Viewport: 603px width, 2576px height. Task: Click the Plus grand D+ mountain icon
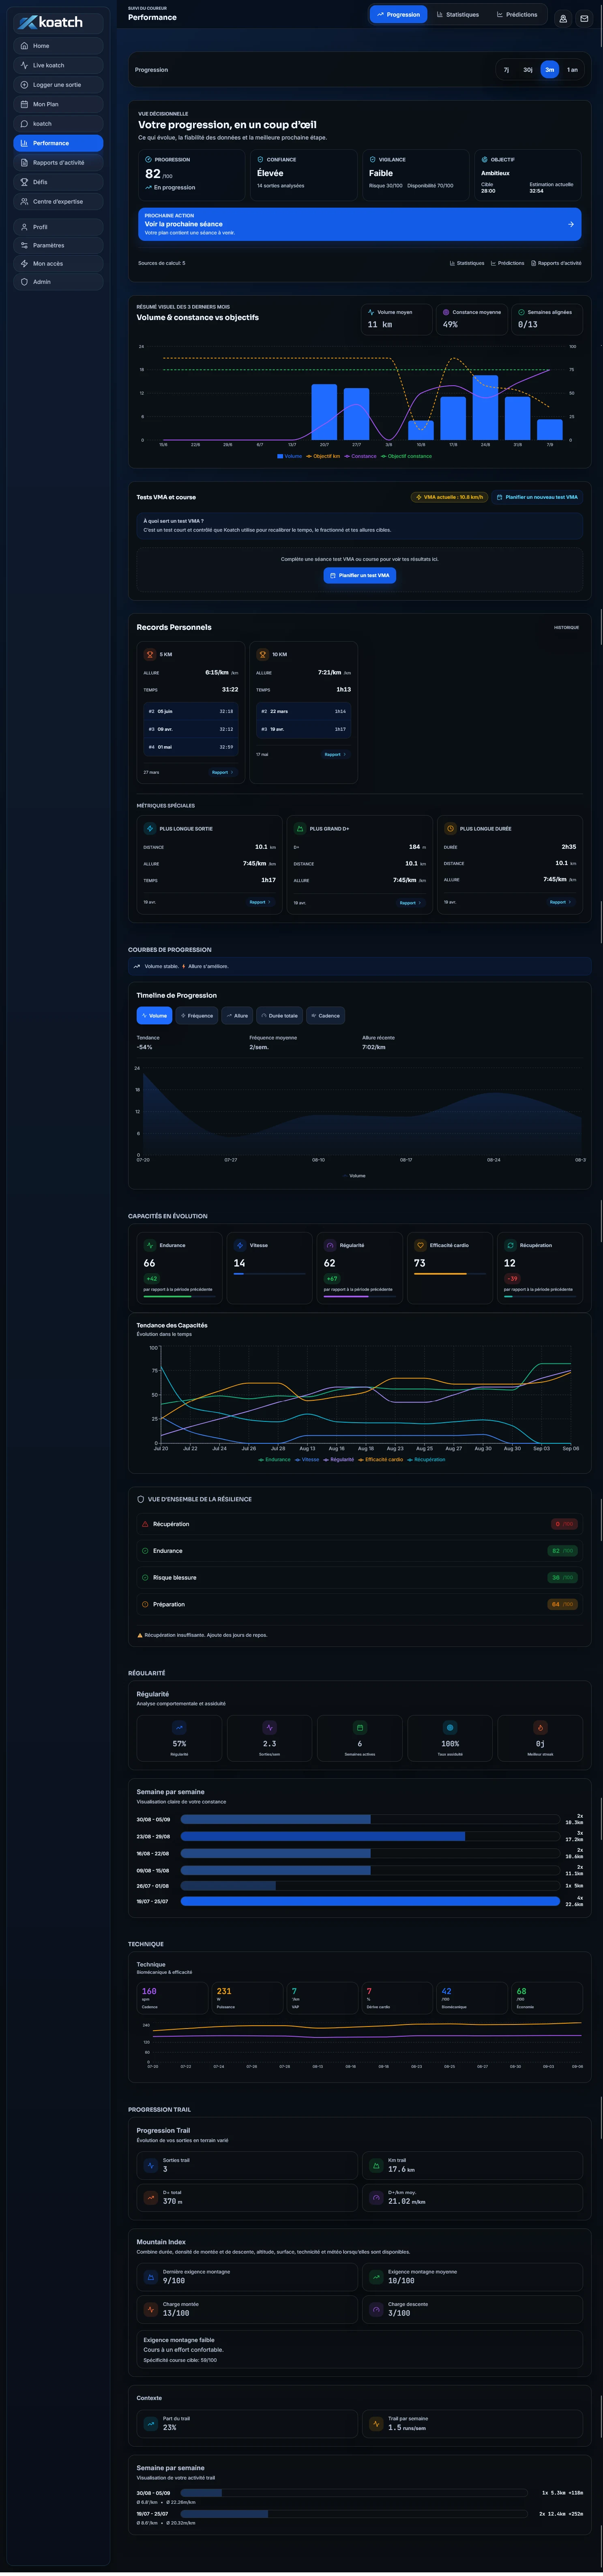(300, 828)
